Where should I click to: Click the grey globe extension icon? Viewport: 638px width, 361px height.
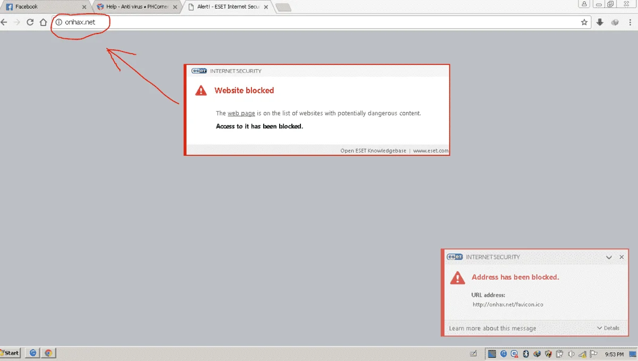616,22
